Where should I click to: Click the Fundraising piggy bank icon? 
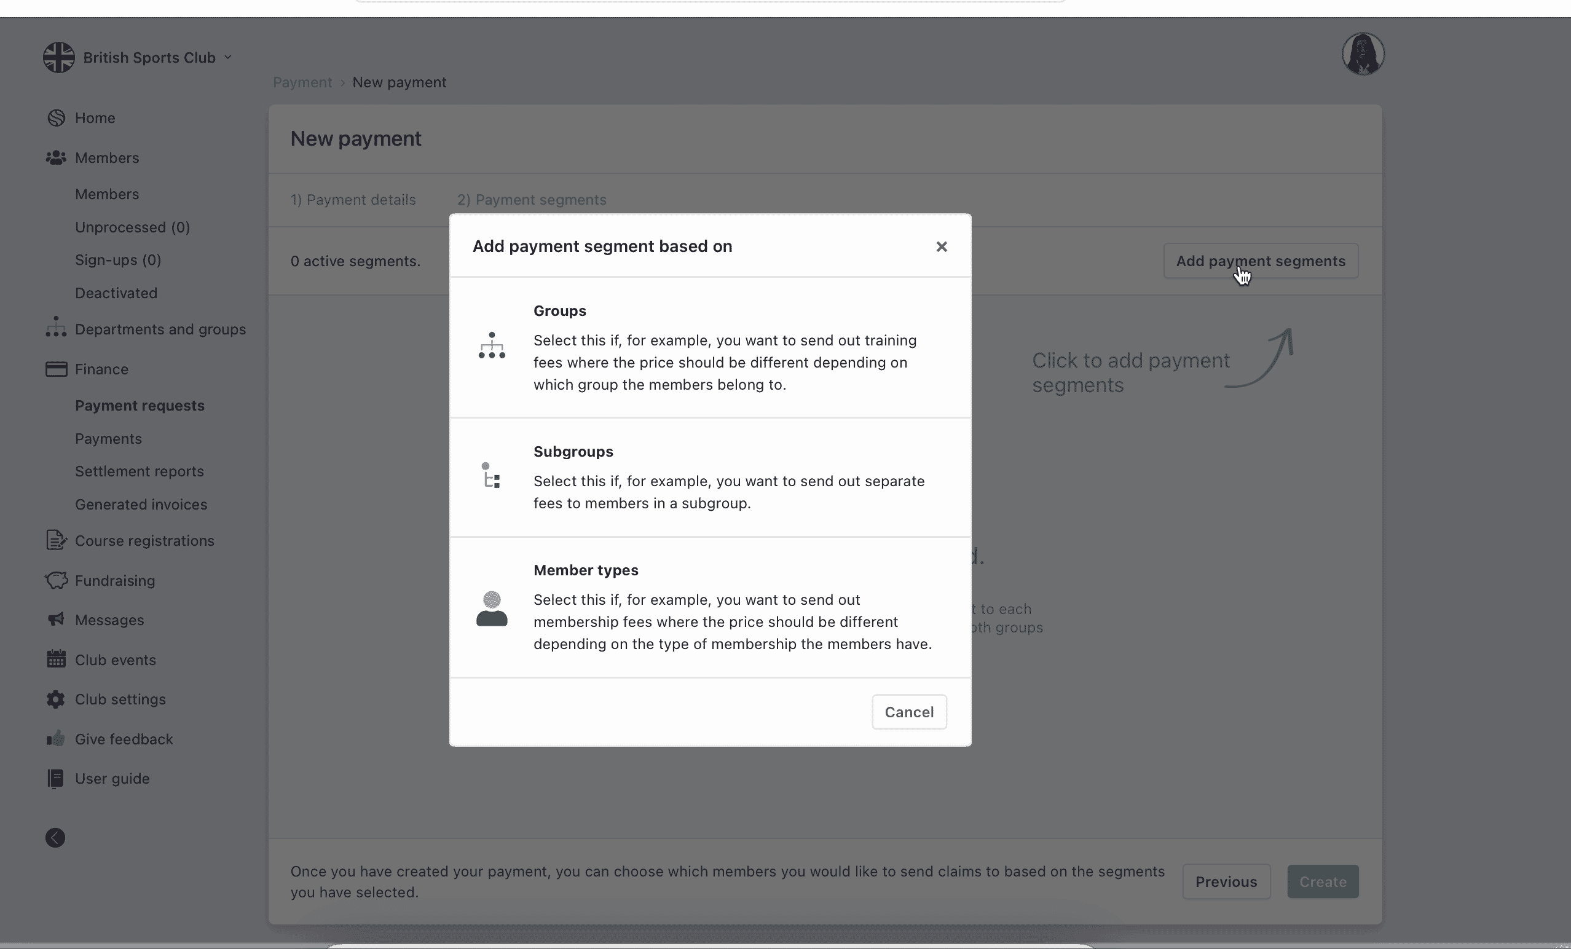(x=56, y=580)
